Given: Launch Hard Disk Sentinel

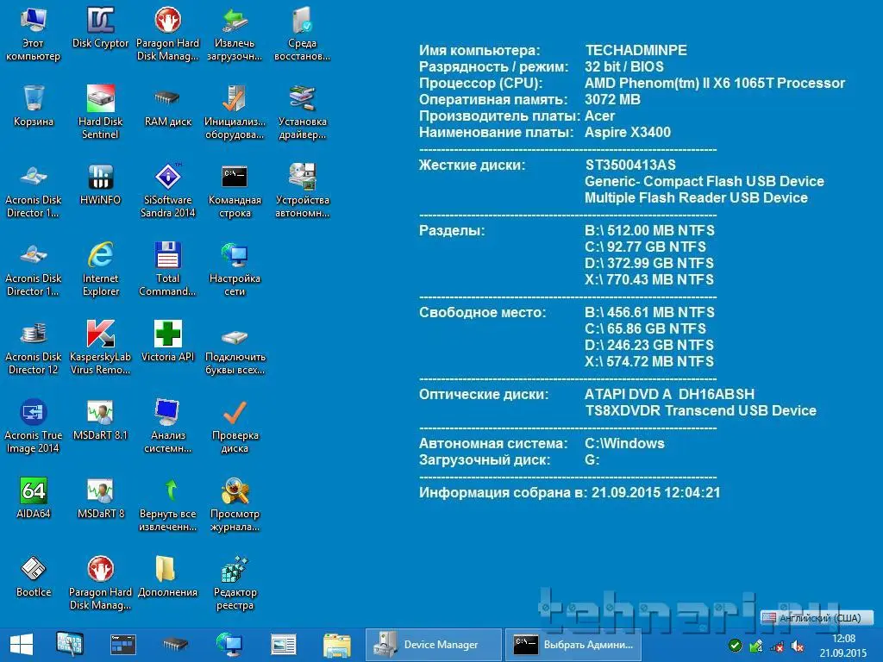Looking at the screenshot, I should click(x=100, y=99).
